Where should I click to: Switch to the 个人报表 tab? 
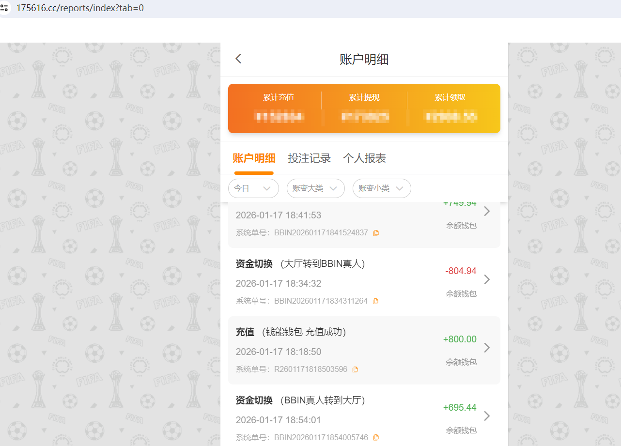pyautogui.click(x=364, y=158)
